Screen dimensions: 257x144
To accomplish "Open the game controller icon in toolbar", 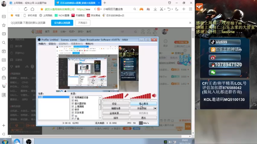I will (x=141, y=9).
